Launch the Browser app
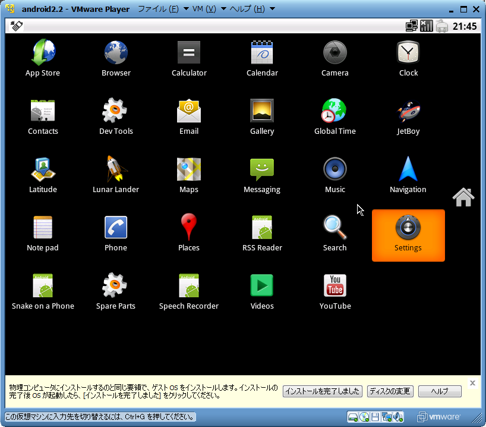This screenshot has width=486, height=427. [116, 58]
